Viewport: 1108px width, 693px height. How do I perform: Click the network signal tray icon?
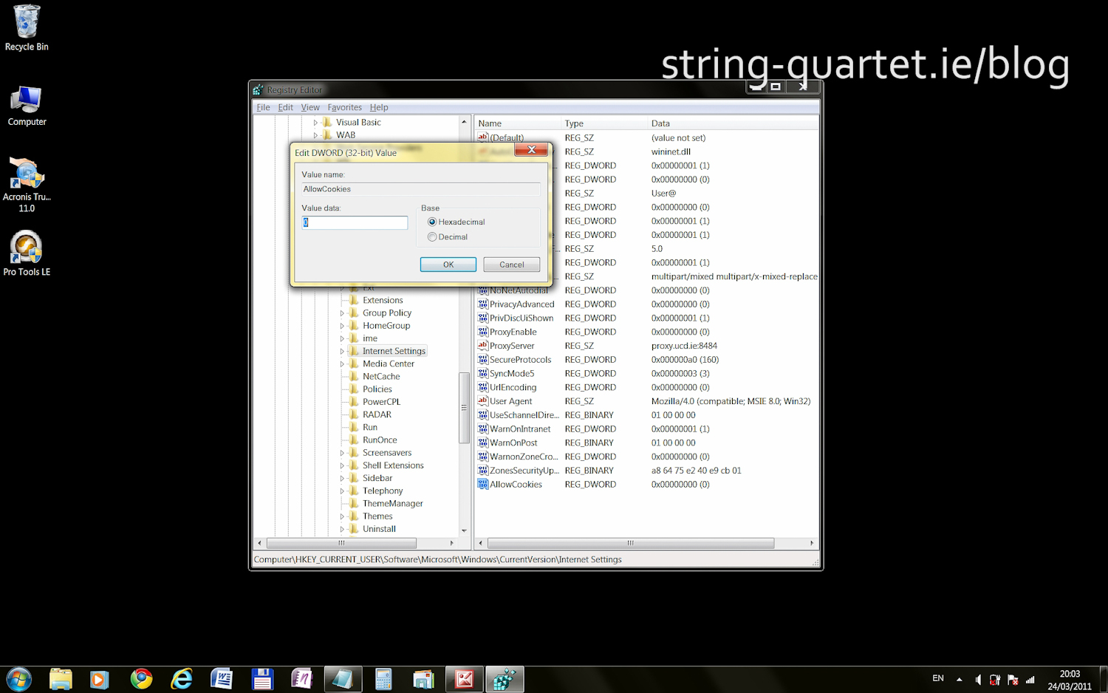point(1030,680)
